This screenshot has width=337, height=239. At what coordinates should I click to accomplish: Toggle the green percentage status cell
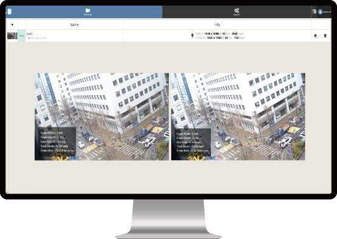[21, 36]
